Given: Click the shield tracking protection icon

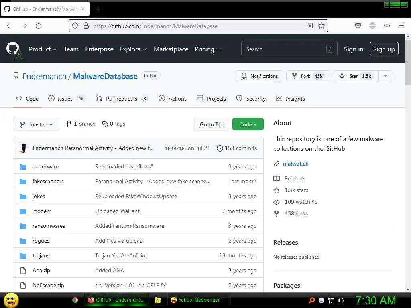Looking at the screenshot, I should pos(75,26).
